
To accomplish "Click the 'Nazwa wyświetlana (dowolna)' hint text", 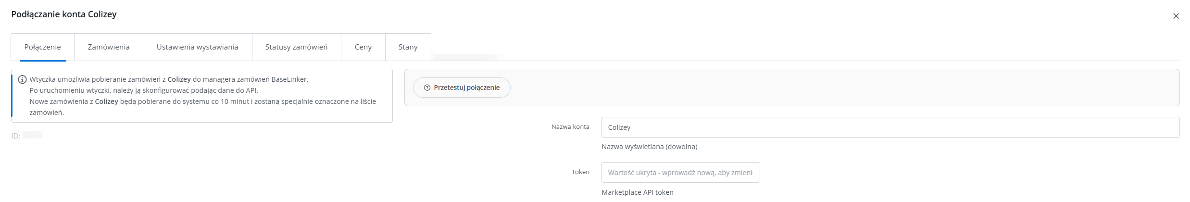I will click(x=650, y=147).
